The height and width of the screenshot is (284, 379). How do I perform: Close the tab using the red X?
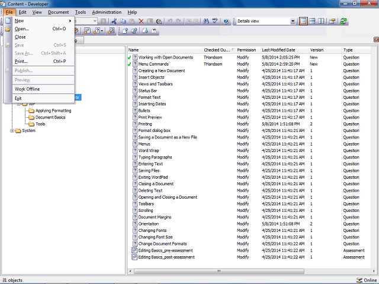pos(376,39)
